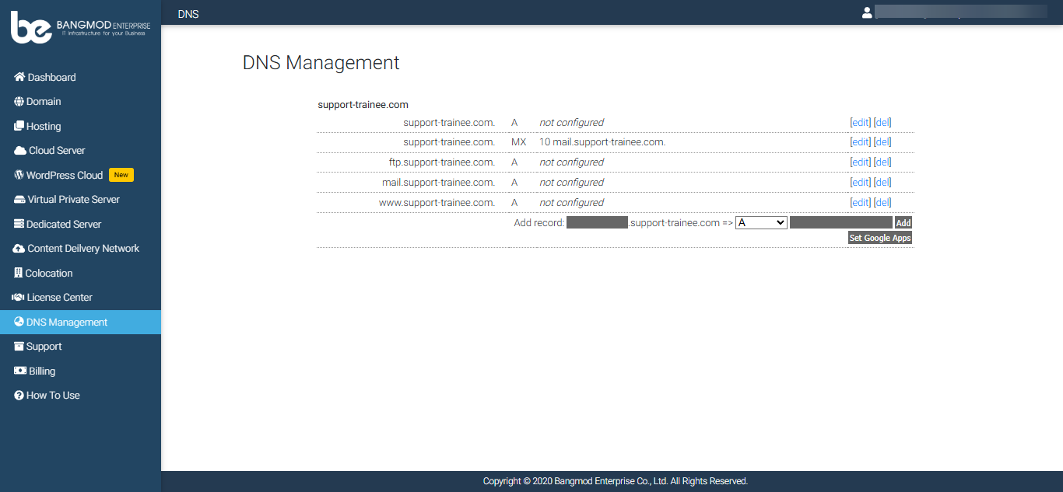Click the Dashboard home icon

pos(19,77)
